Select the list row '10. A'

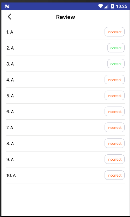coord(65,175)
